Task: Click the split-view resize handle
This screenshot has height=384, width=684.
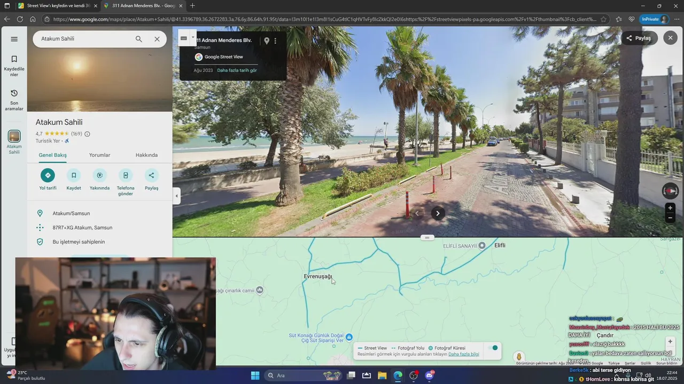Action: (427, 237)
